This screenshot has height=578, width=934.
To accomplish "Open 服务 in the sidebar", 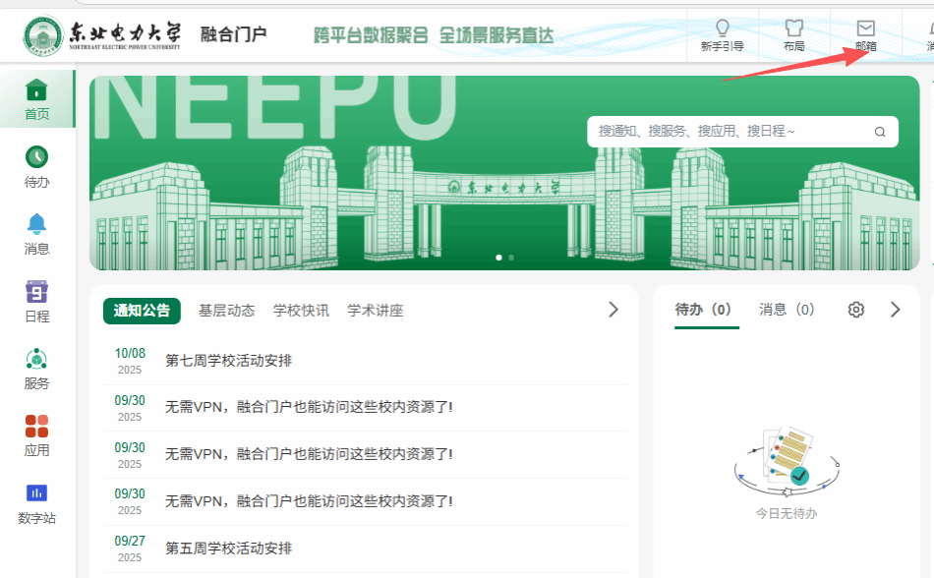I will (36, 369).
